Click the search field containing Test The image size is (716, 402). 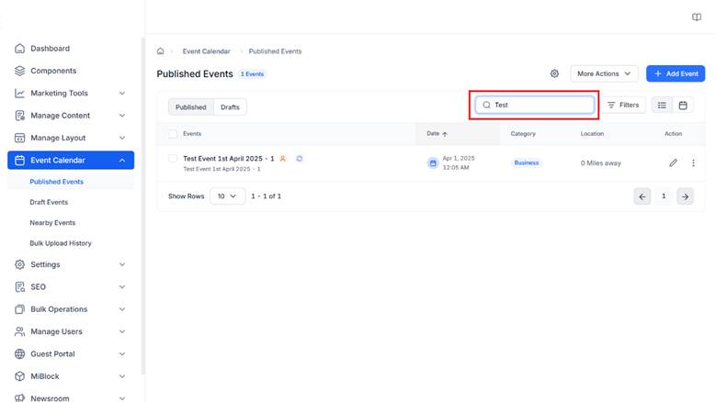(534, 105)
